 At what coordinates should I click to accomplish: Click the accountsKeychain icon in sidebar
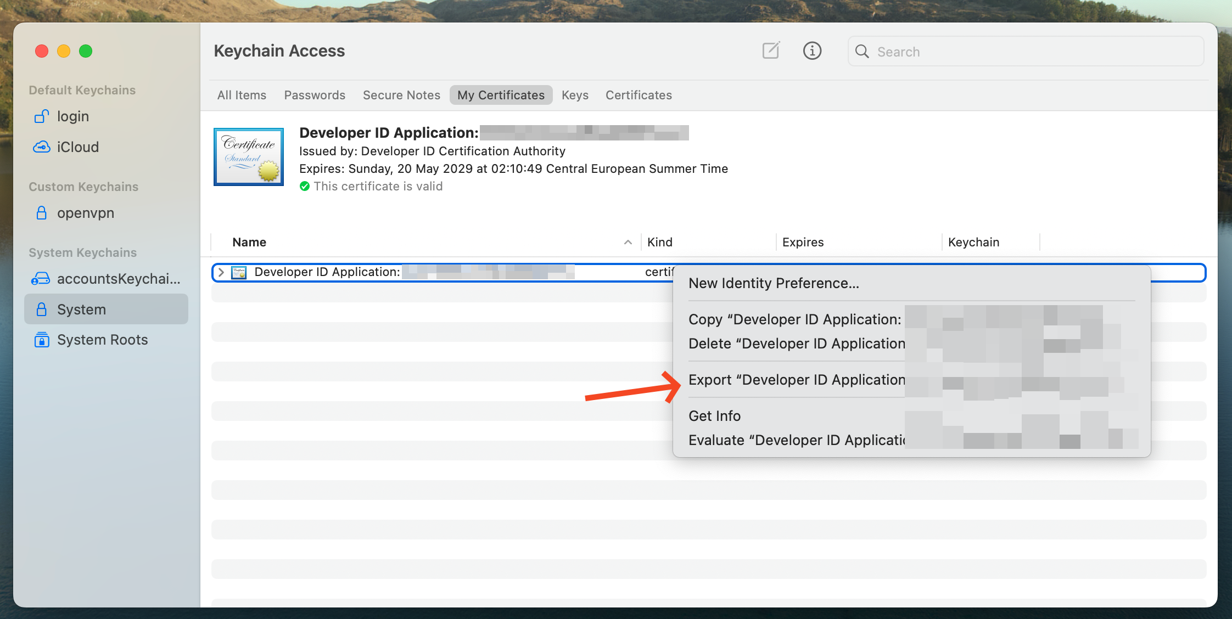(41, 279)
